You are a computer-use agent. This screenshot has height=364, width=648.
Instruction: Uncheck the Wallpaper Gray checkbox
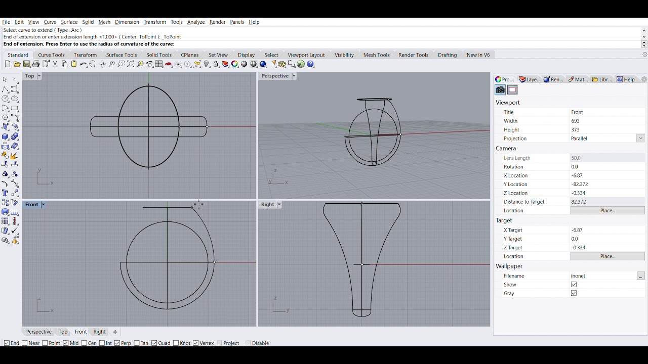[574, 293]
